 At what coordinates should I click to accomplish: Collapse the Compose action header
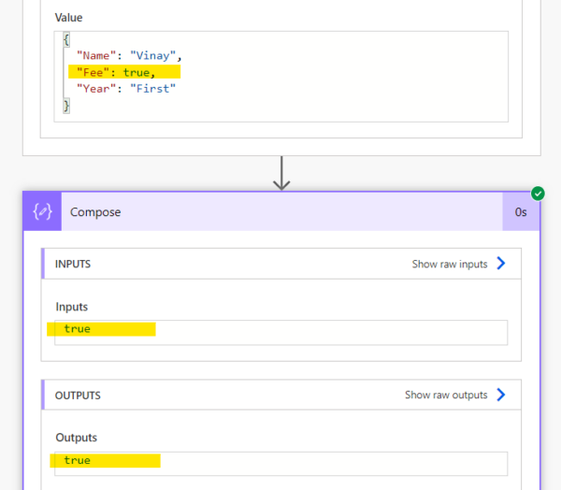[281, 212]
